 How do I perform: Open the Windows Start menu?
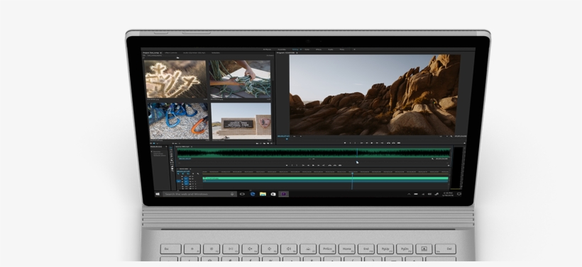(x=158, y=194)
